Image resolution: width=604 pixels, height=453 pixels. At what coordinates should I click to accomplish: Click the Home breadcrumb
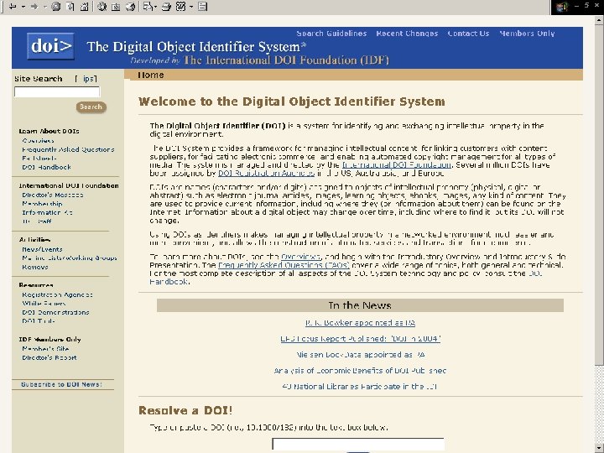[x=151, y=75]
